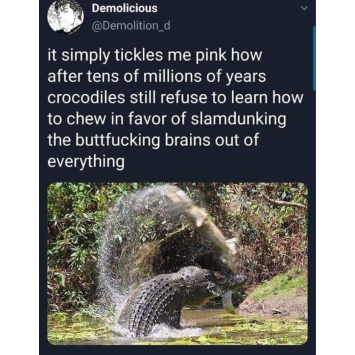Click the blue scrollbar on right edge

click(x=314, y=58)
